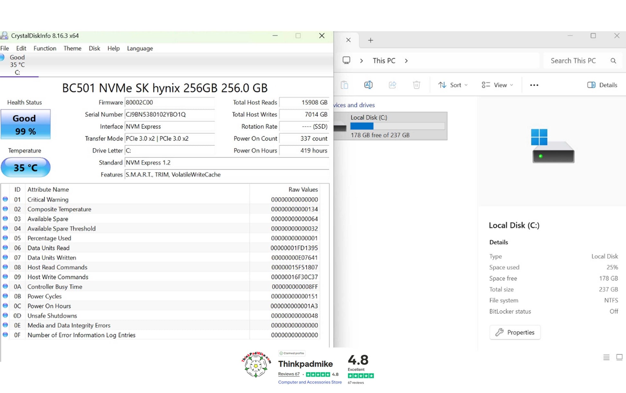Click the search magnifier icon
626x393 pixels.
point(613,61)
